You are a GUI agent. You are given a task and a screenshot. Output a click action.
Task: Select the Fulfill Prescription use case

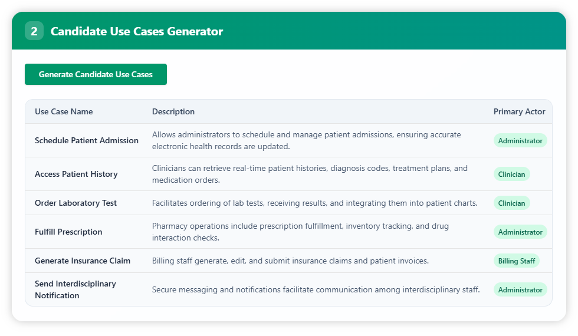(x=68, y=232)
